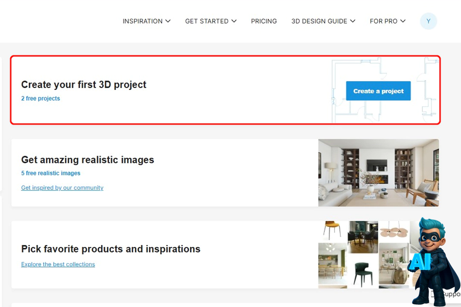461x307 pixels.
Task: Select the yellow chair product image
Action: click(x=332, y=231)
